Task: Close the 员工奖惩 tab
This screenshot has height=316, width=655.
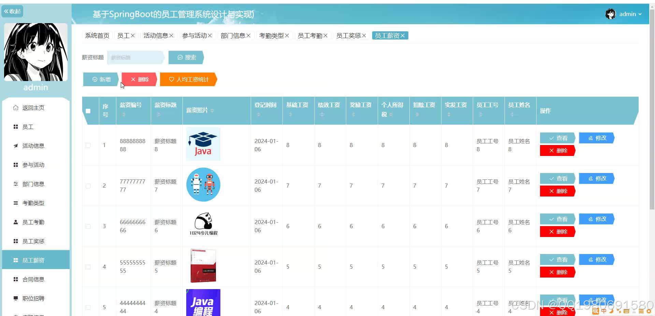Action: (x=364, y=35)
